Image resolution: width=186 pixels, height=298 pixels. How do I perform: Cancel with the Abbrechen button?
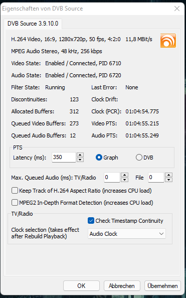point(122,286)
